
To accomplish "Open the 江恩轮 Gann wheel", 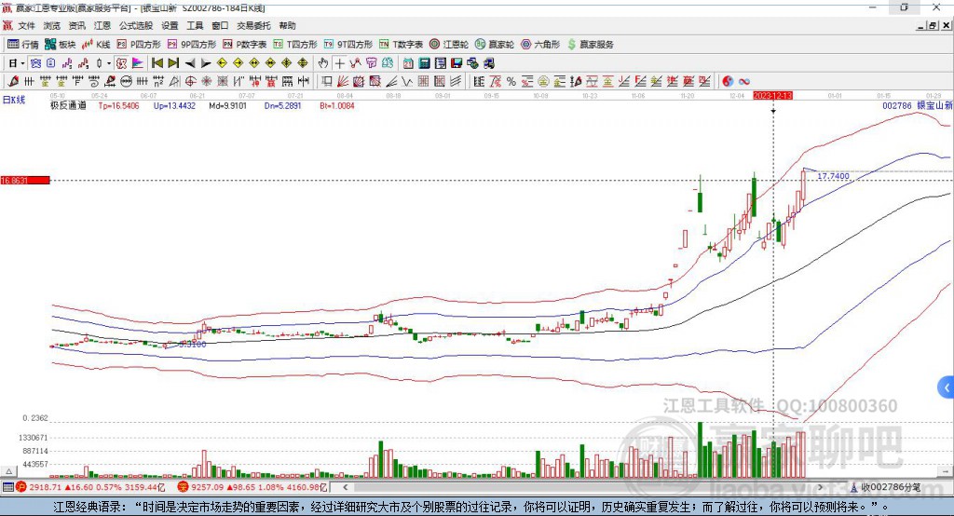I will point(449,45).
